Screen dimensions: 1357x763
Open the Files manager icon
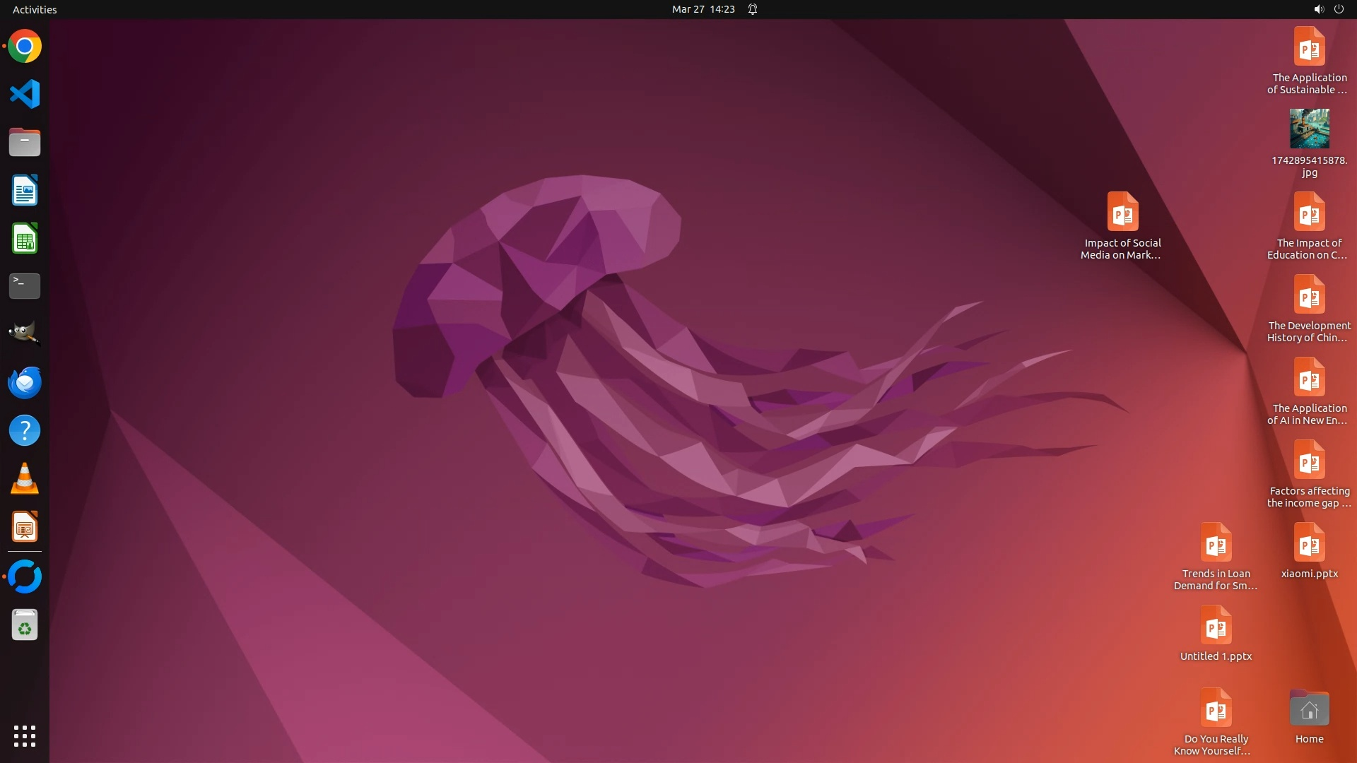pyautogui.click(x=25, y=142)
